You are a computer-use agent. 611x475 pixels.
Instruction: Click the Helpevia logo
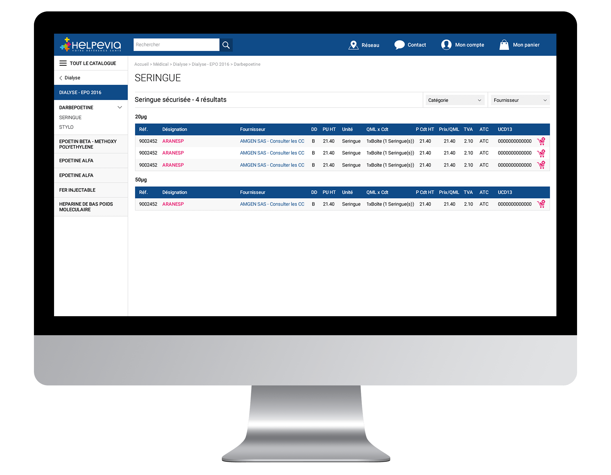[x=90, y=45]
